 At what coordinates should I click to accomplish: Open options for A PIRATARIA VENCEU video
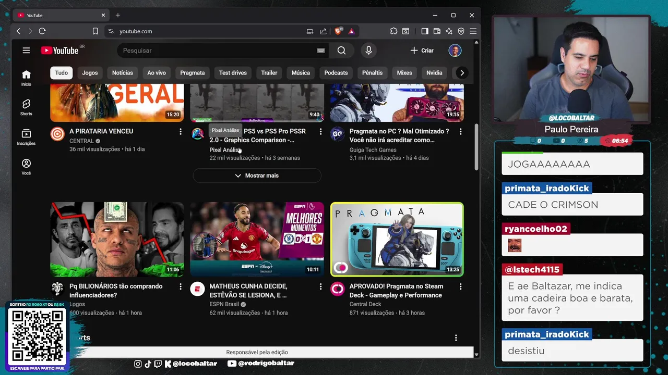coord(181,132)
